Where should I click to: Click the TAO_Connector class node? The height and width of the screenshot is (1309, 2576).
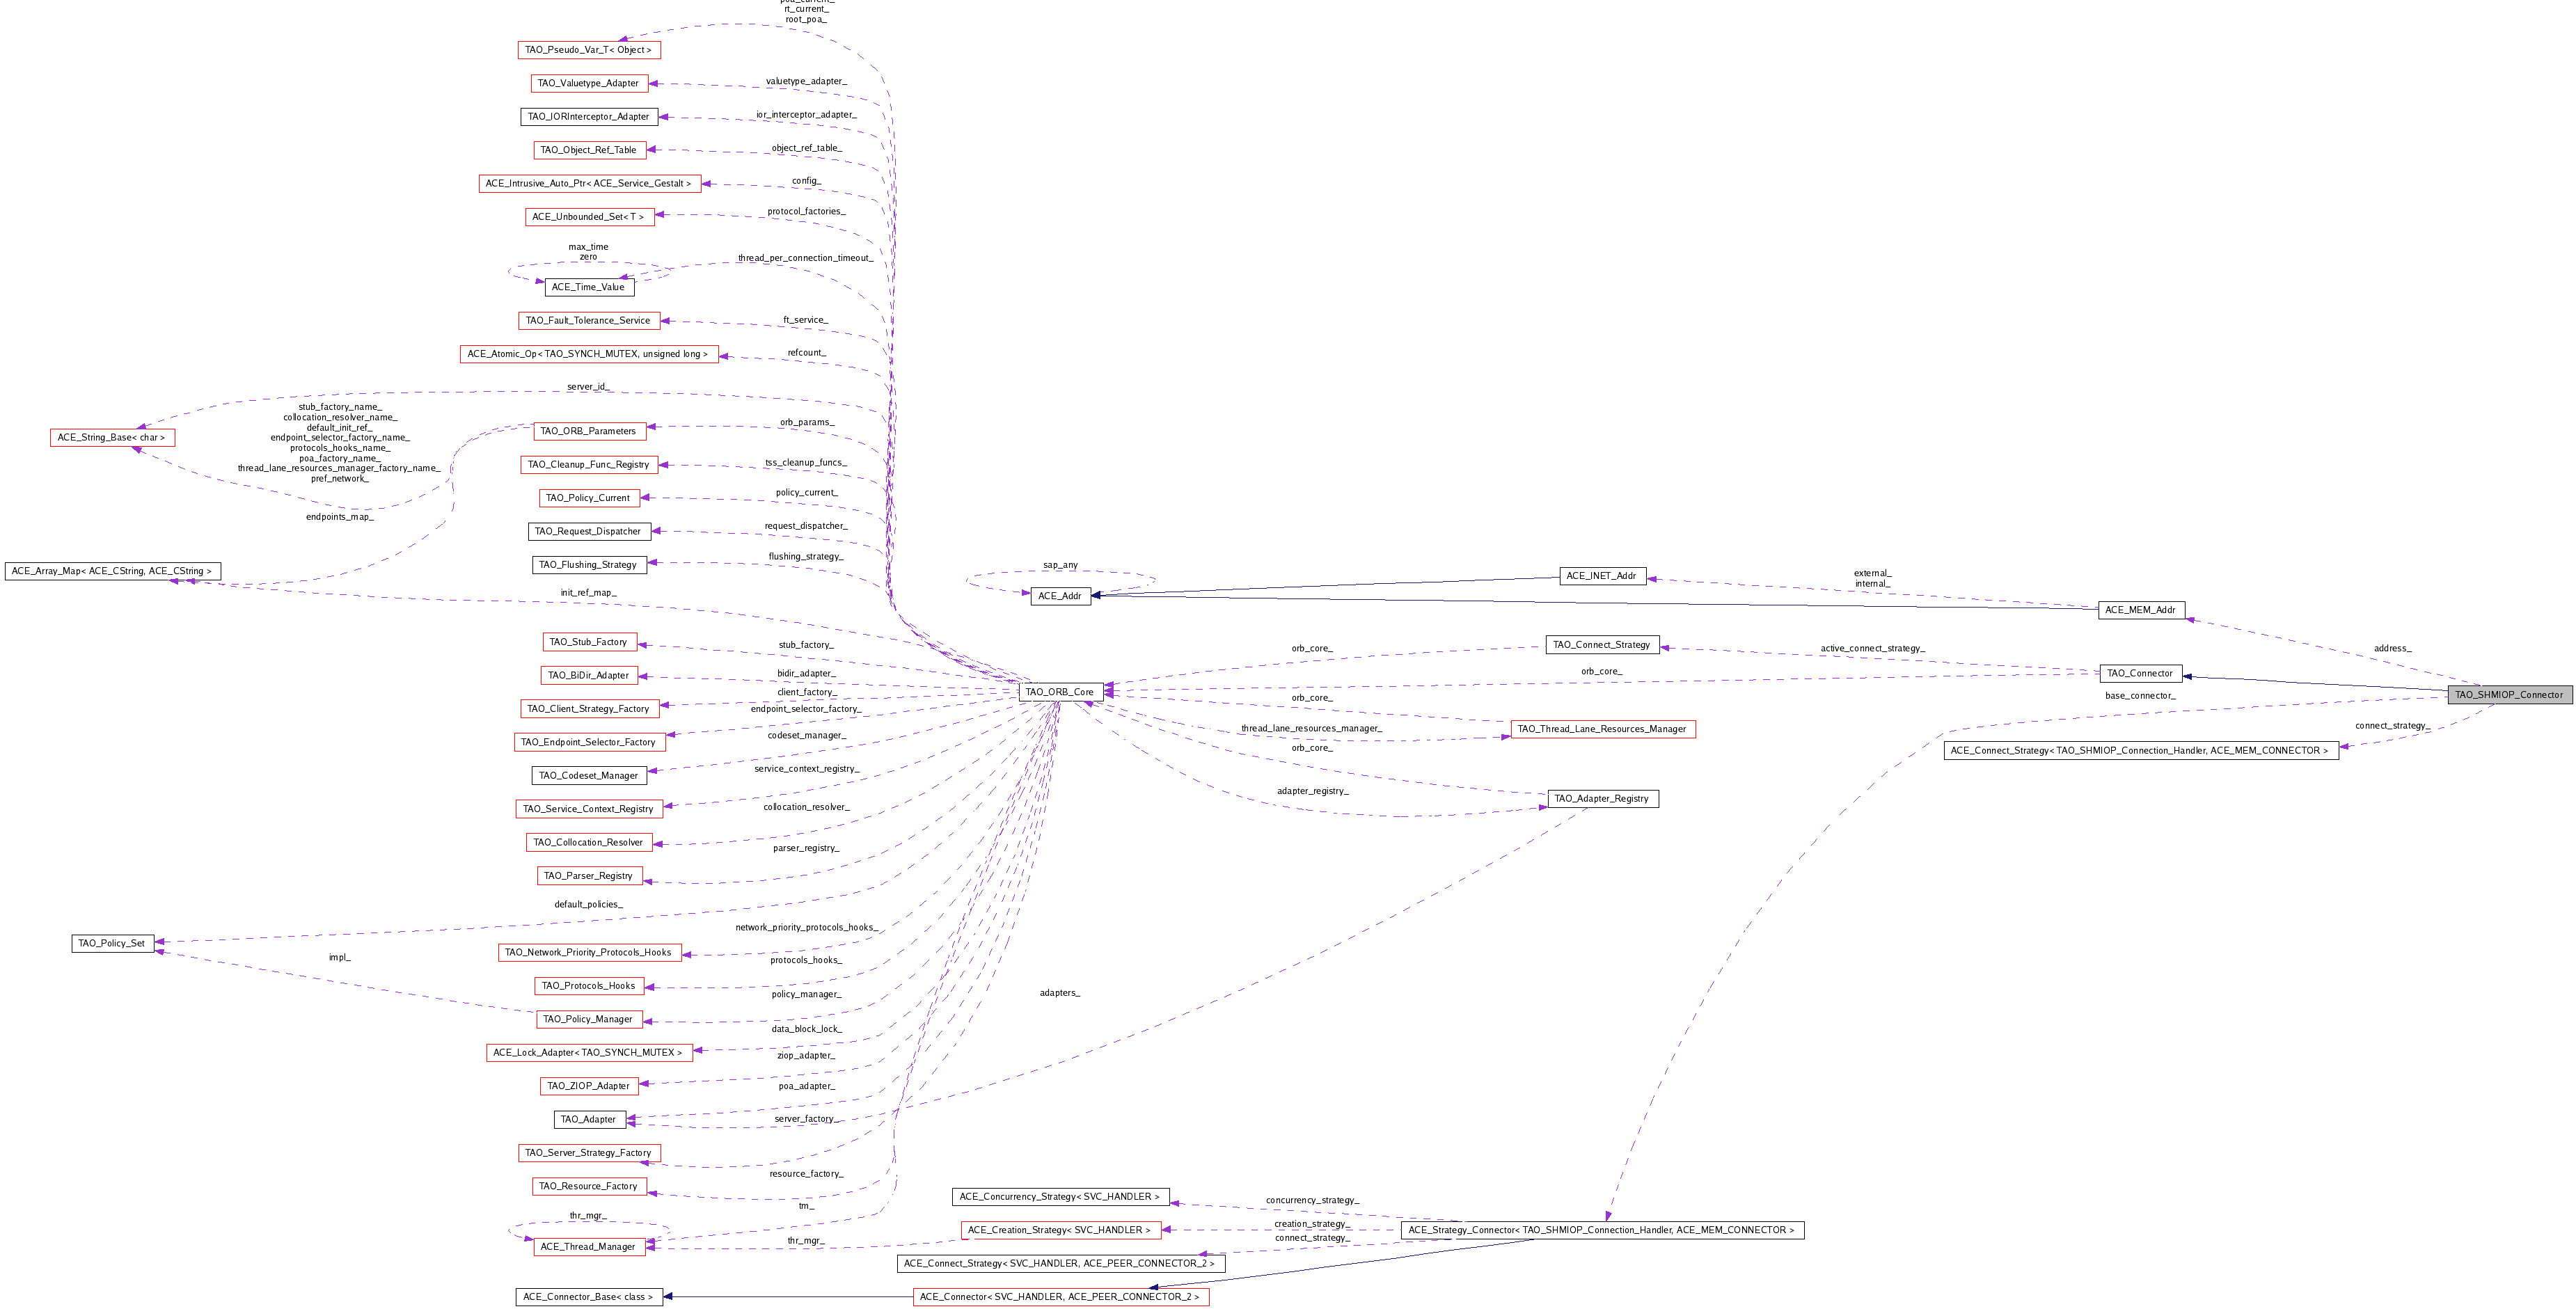pos(2142,673)
